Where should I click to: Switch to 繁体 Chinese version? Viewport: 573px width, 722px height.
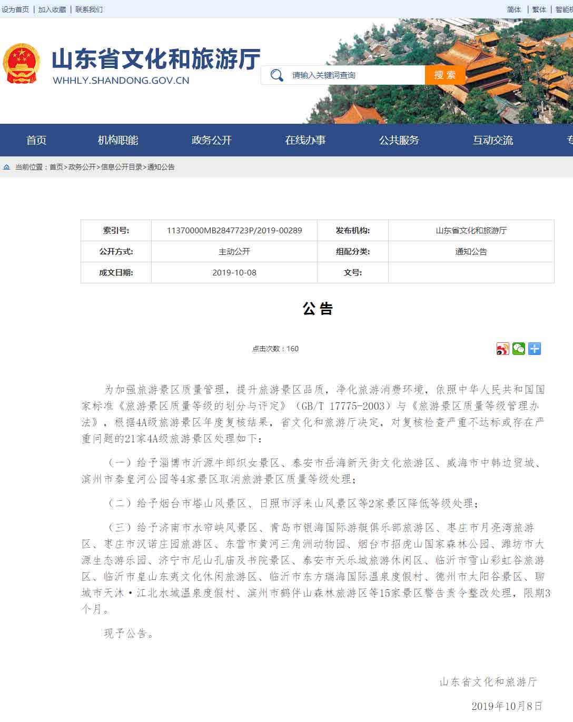539,9
